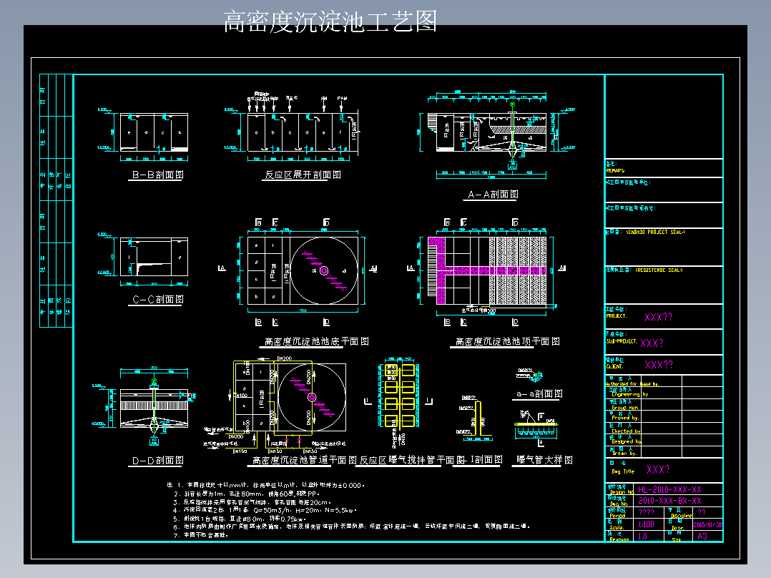The height and width of the screenshot is (578, 771).
Task: Select note 1 about mm dimension units
Action: (x=265, y=485)
